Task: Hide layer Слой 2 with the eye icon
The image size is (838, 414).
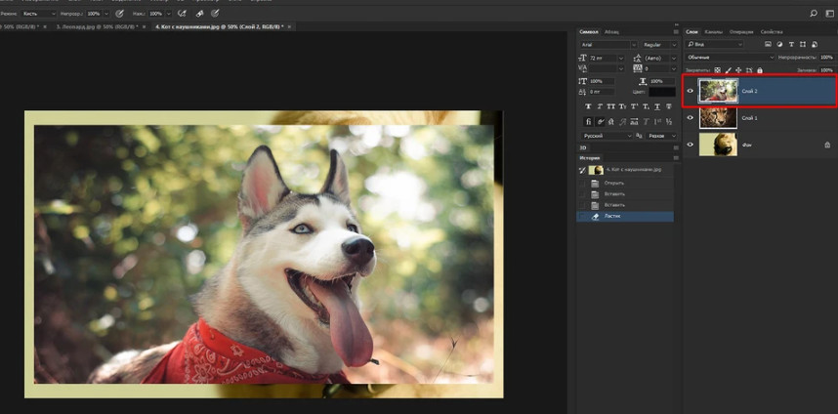Action: pos(691,91)
